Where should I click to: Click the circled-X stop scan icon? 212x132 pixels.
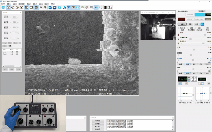point(45,7)
